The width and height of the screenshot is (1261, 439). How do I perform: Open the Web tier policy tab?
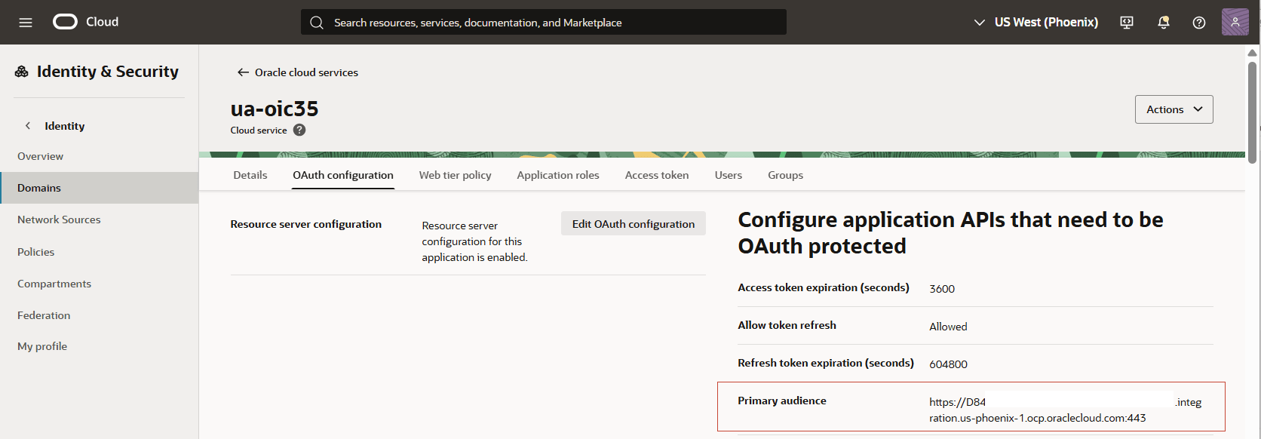click(456, 175)
